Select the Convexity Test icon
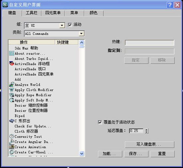 (x=12, y=136)
